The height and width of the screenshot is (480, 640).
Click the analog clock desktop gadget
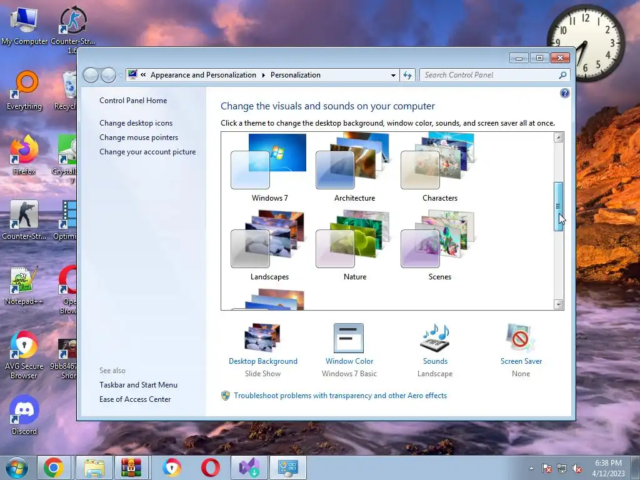click(585, 42)
